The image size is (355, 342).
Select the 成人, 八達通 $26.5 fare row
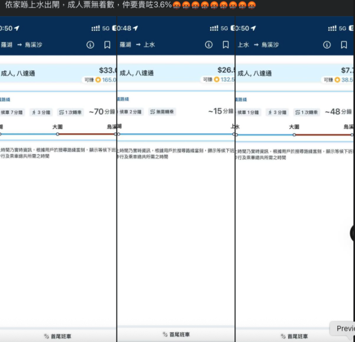(176, 73)
